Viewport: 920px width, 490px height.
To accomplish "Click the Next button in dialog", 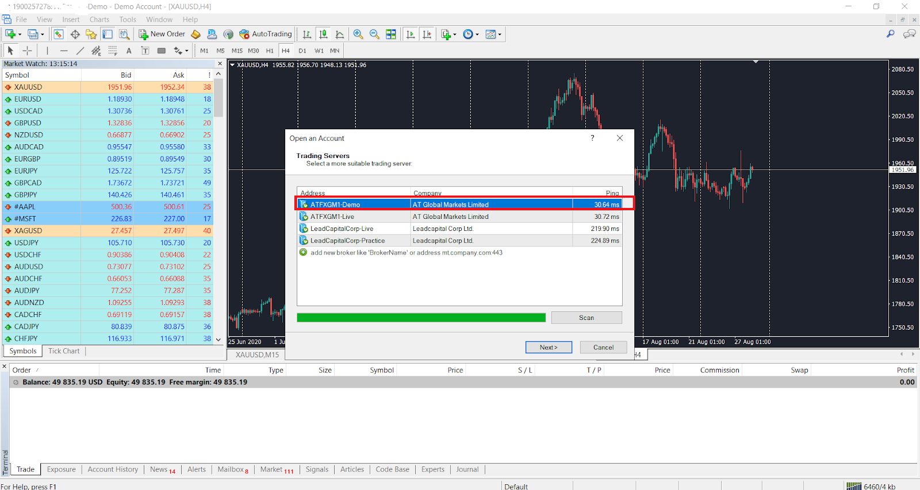I will tap(549, 348).
